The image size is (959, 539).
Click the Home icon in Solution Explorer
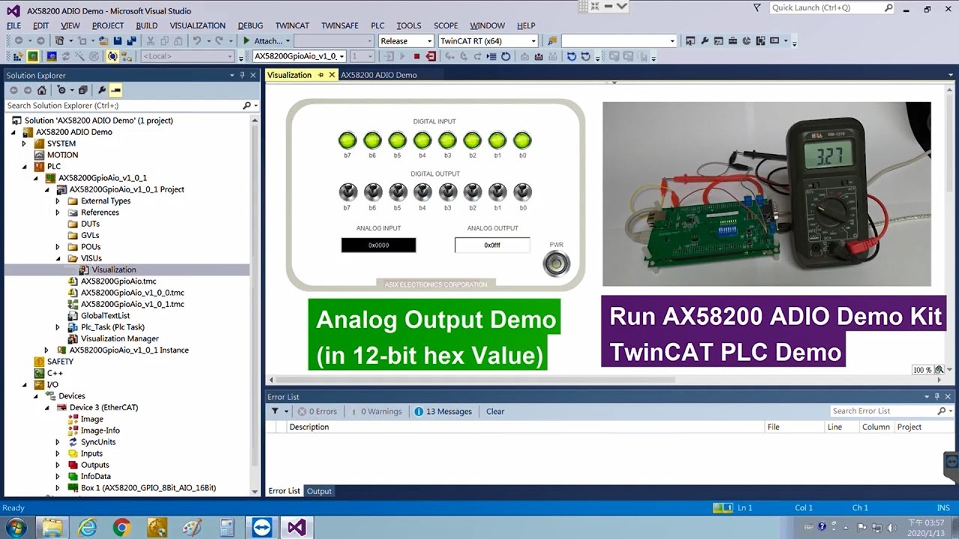point(42,90)
